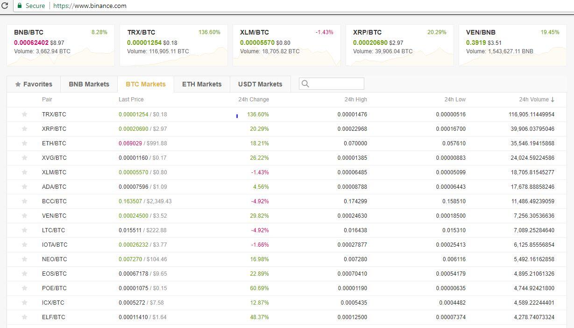Click the ETH/BTC last price 0.069029

[x=130, y=143]
